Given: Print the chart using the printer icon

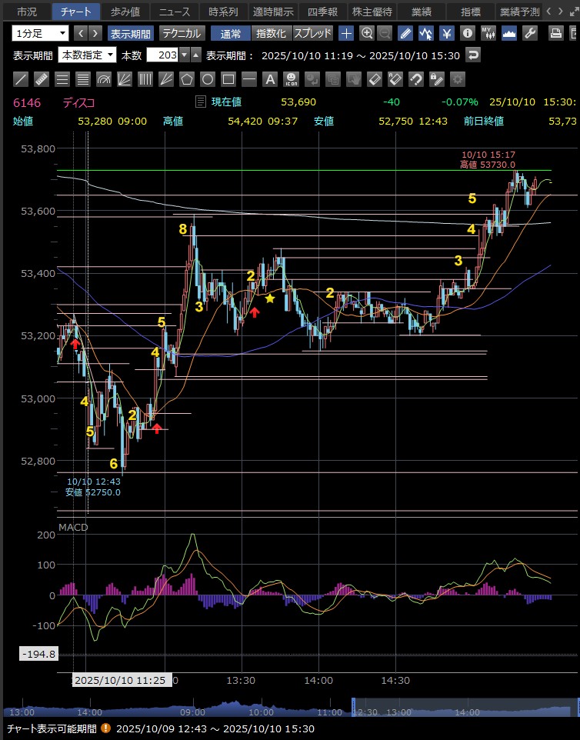Looking at the screenshot, I should pos(556,33).
